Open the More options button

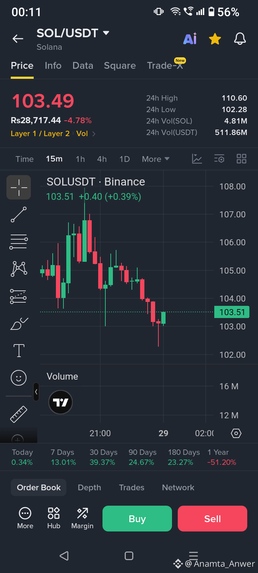[25, 518]
